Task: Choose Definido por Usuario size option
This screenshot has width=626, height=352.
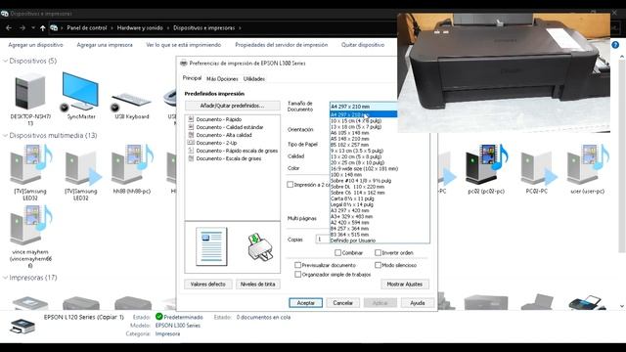Action: (x=353, y=241)
